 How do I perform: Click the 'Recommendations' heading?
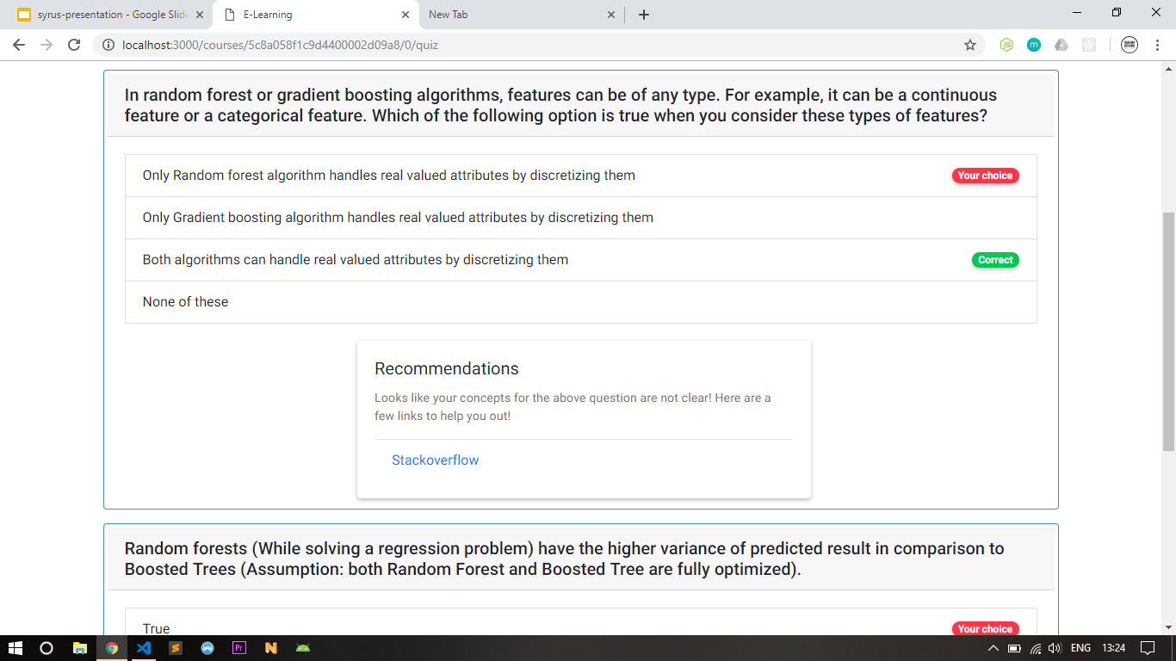coord(447,368)
